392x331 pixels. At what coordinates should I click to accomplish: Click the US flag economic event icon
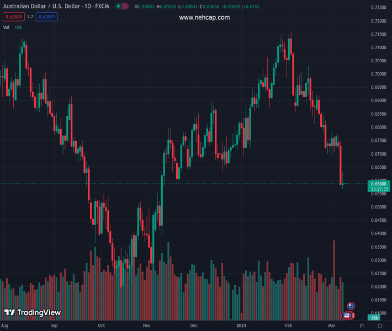click(x=347, y=315)
